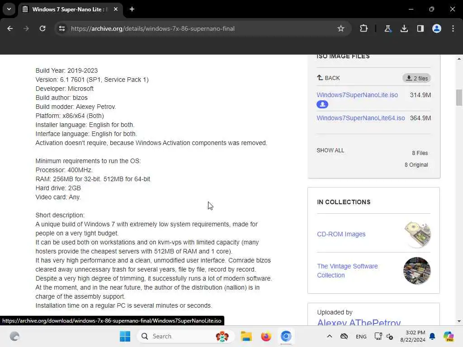Click the ENG language indicator
463x347 pixels.
[361, 336]
